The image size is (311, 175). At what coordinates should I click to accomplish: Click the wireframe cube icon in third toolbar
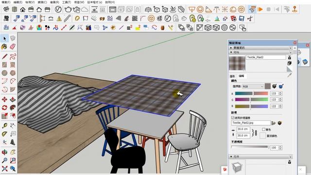tap(208, 28)
